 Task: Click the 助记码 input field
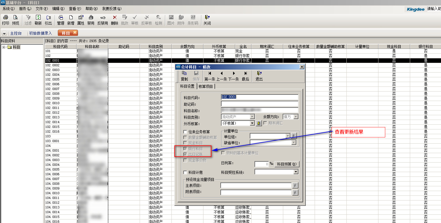tap(259, 104)
